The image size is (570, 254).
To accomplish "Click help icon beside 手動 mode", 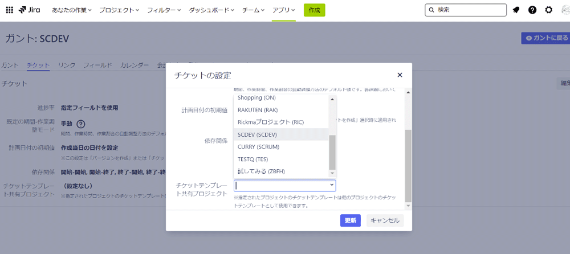I will pyautogui.click(x=81, y=124).
